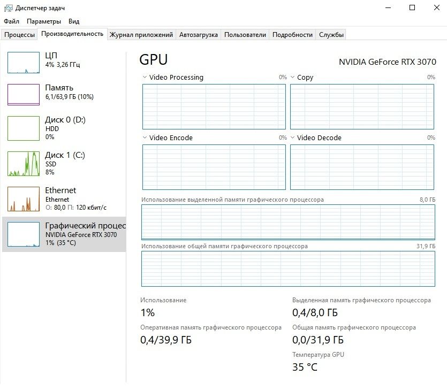Select the Память usage thumbnail

click(x=24, y=95)
